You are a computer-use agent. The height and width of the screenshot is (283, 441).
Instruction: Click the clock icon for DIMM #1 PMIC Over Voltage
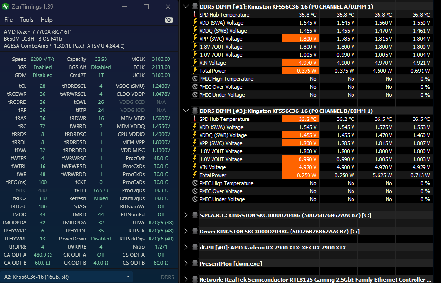[x=194, y=87]
